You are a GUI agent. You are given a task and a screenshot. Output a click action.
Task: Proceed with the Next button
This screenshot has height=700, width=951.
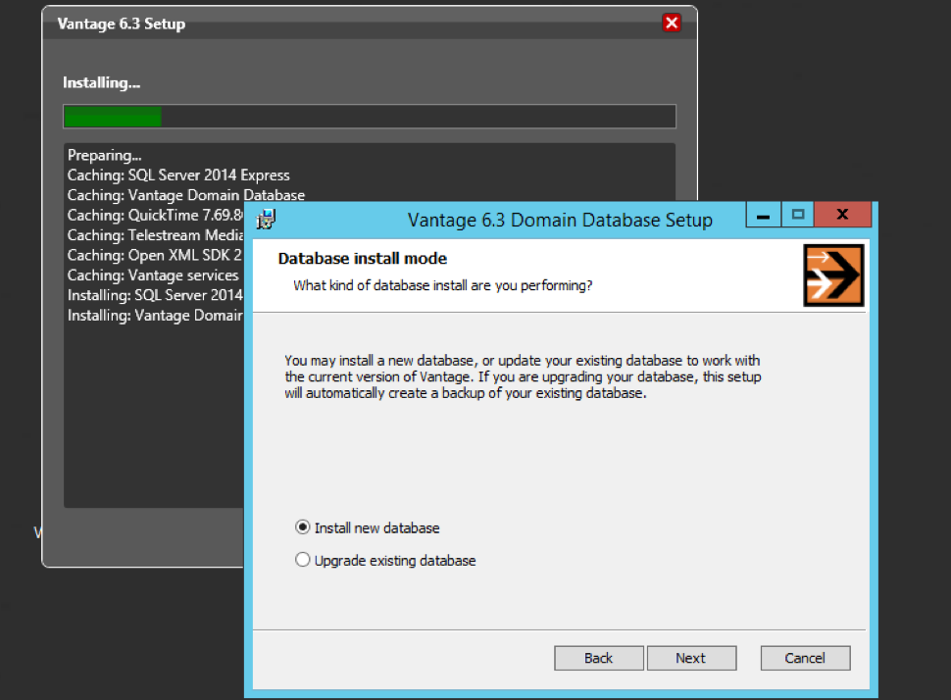coord(691,658)
